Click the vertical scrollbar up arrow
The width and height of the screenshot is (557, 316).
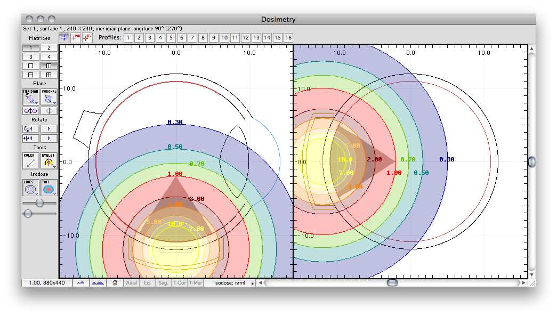click(x=532, y=48)
